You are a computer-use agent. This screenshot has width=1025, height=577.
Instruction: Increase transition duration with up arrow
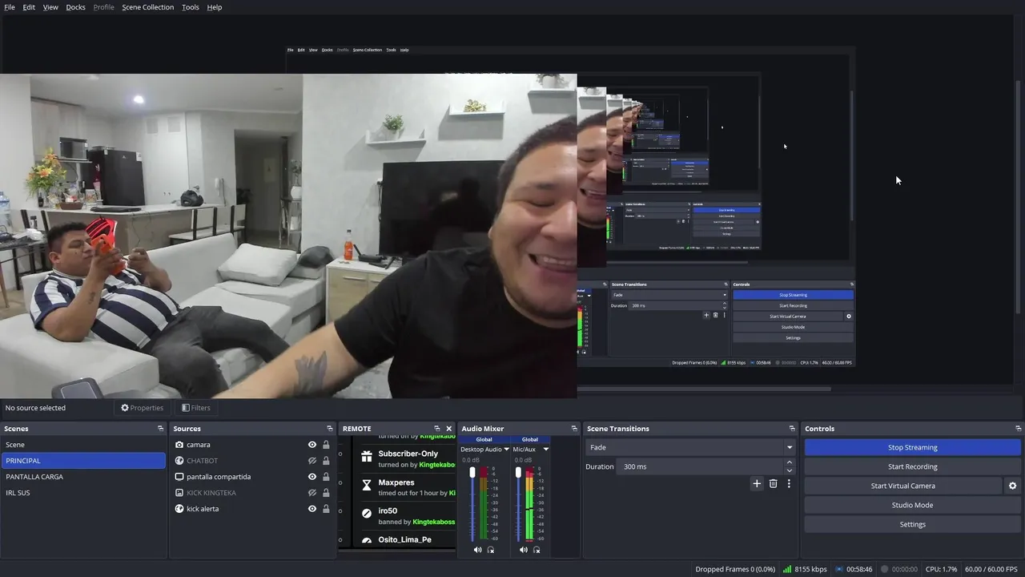click(x=790, y=462)
